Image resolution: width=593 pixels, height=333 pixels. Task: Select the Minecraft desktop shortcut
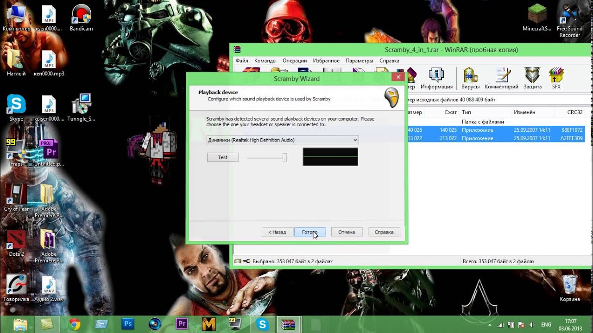[x=537, y=18]
